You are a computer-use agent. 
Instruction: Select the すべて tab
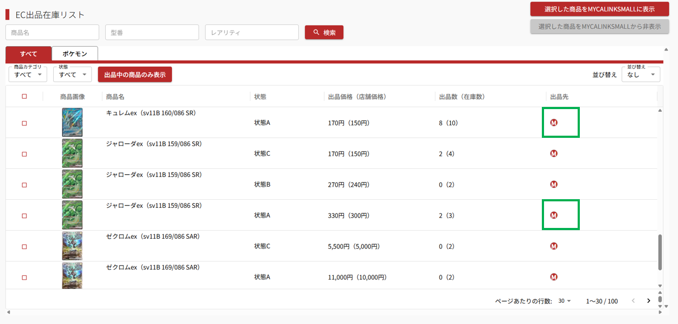point(29,54)
